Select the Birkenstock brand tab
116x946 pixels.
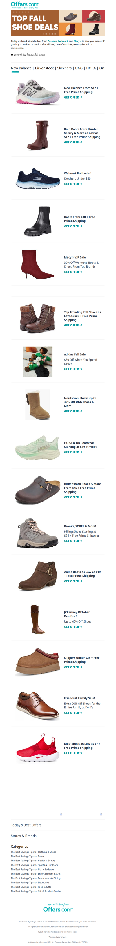pos(44,68)
